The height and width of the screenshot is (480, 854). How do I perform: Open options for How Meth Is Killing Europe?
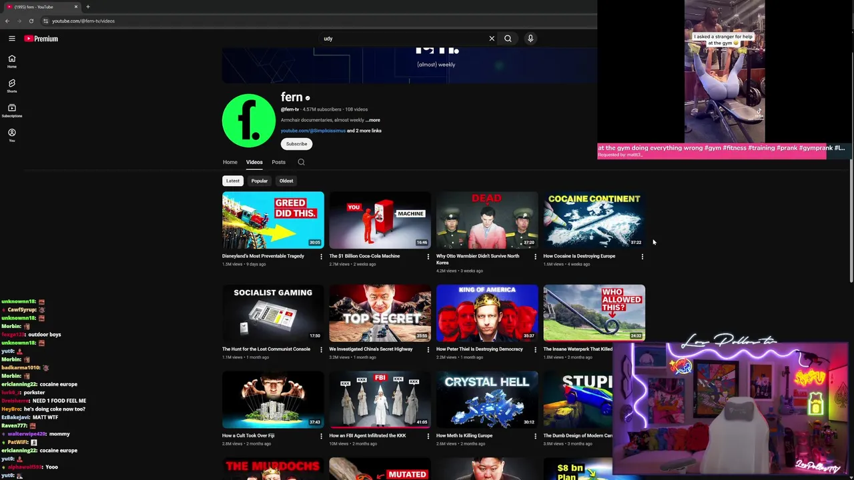click(x=535, y=437)
